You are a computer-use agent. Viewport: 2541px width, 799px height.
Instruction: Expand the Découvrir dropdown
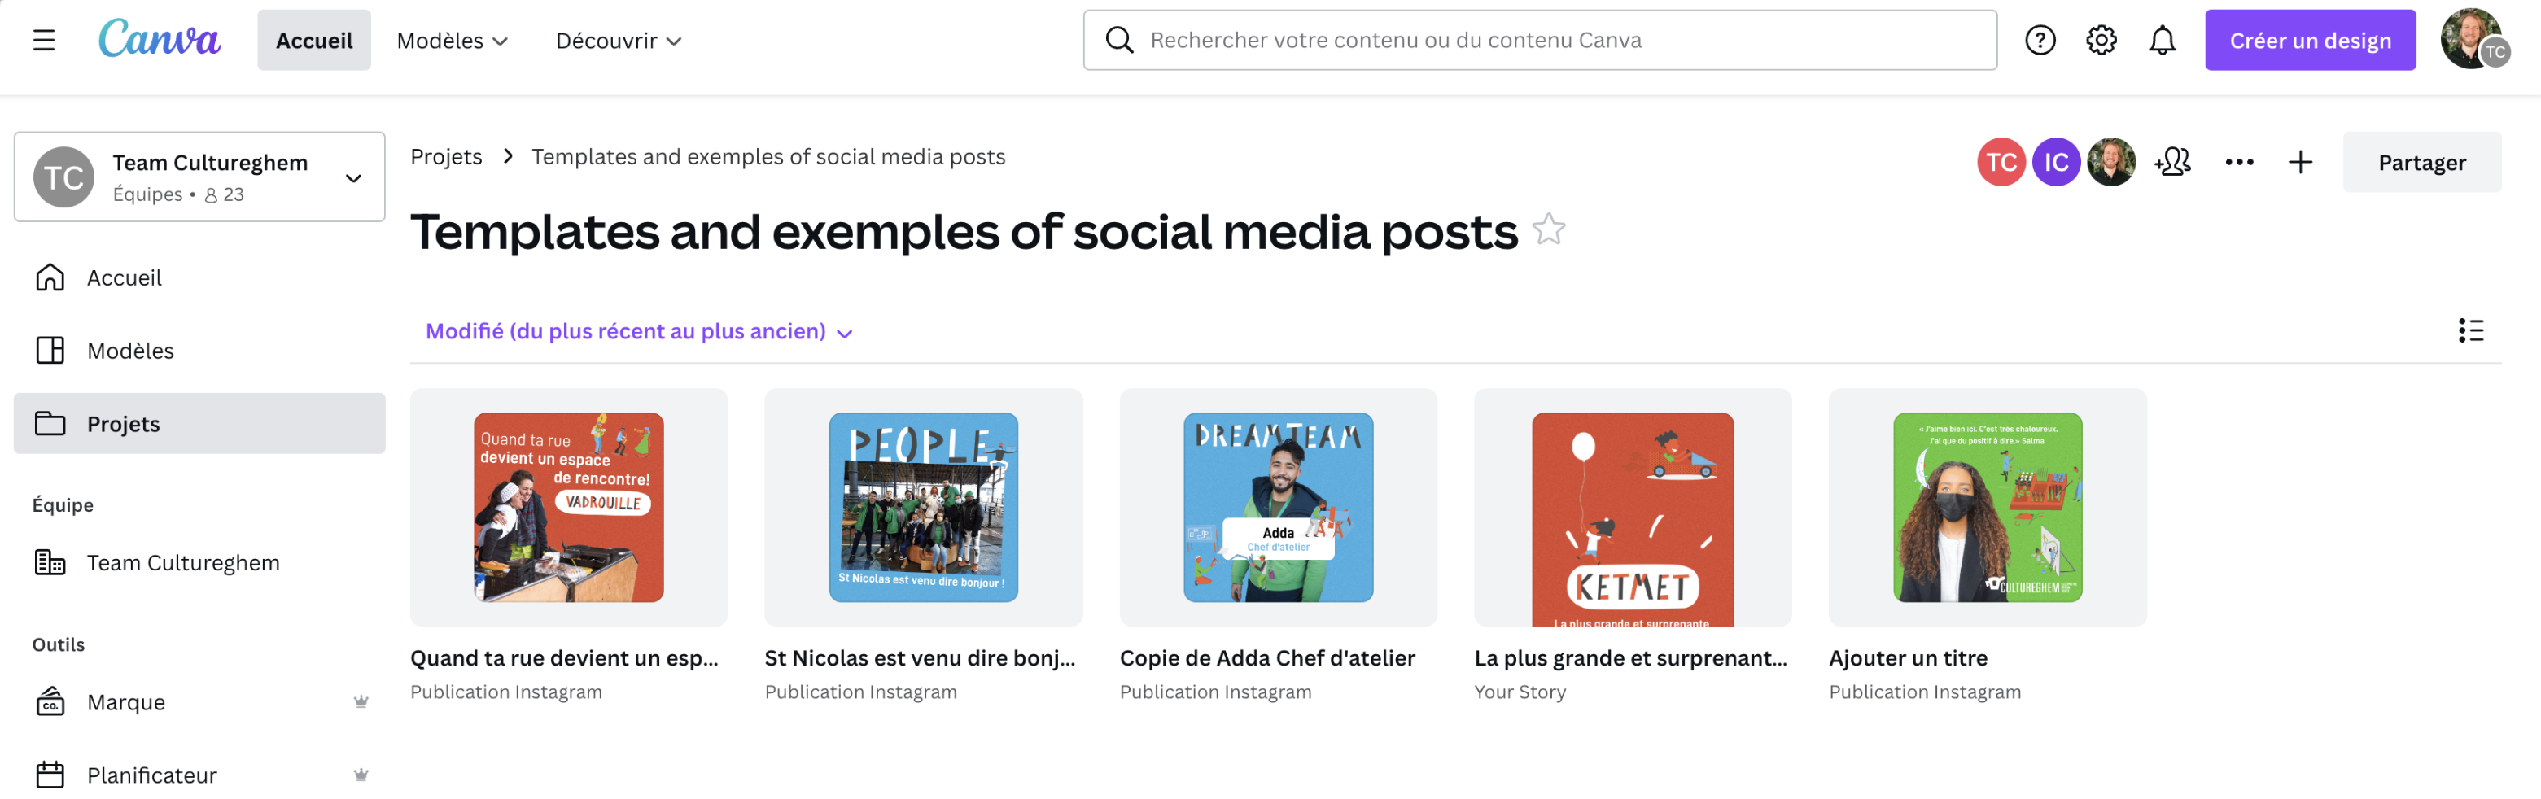point(619,41)
